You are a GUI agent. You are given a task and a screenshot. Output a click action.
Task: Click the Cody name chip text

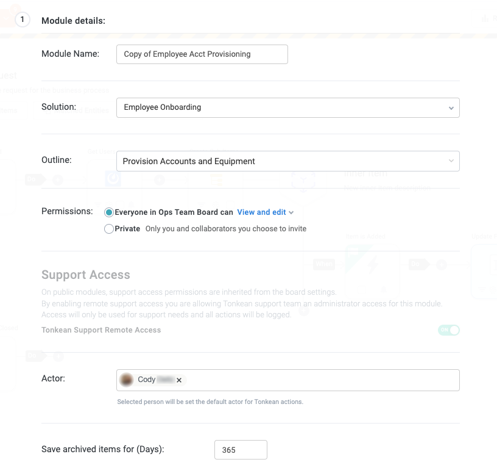tap(147, 380)
